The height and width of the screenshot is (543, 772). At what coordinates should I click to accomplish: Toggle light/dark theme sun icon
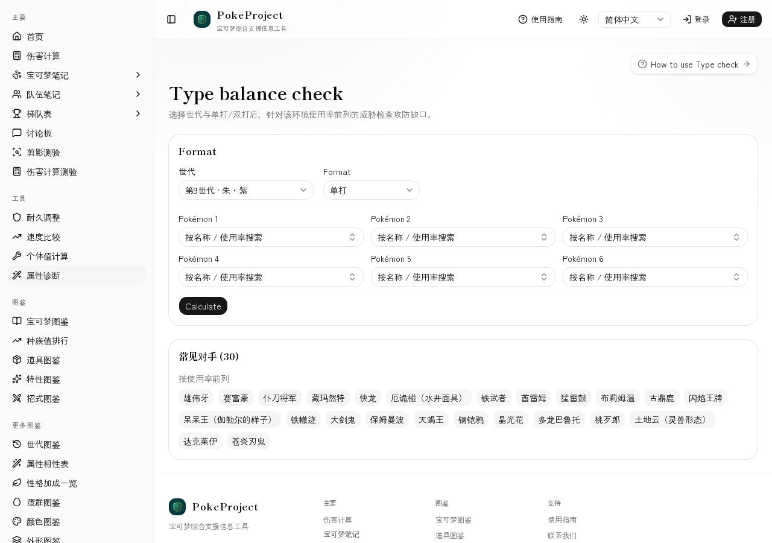584,19
